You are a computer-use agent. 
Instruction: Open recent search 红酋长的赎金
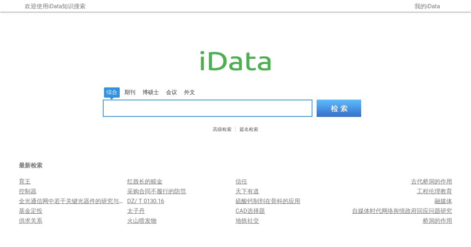coord(145,182)
